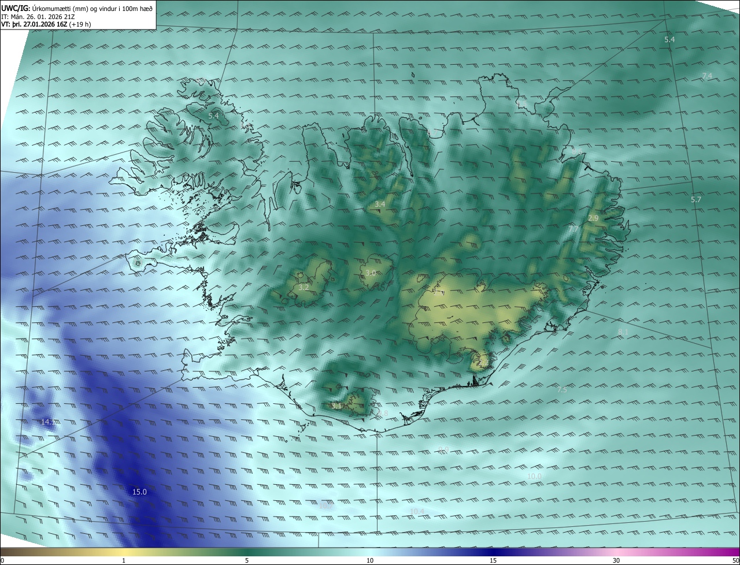Click the 3.0 value over Hofsjökull glacier
Image resolution: width=740 pixels, height=565 pixels.
pos(371,273)
